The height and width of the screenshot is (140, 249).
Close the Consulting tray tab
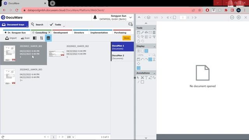(x=49, y=32)
